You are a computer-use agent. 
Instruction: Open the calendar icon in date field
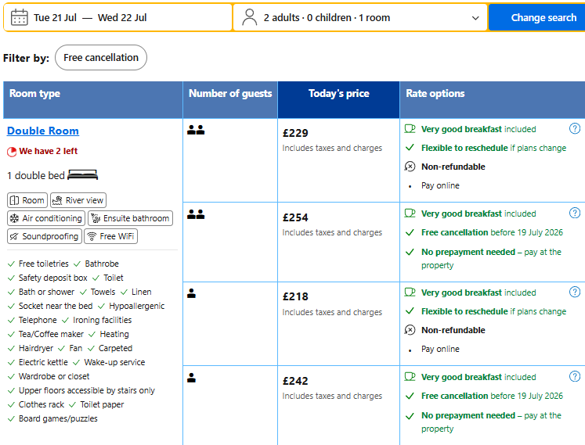20,17
